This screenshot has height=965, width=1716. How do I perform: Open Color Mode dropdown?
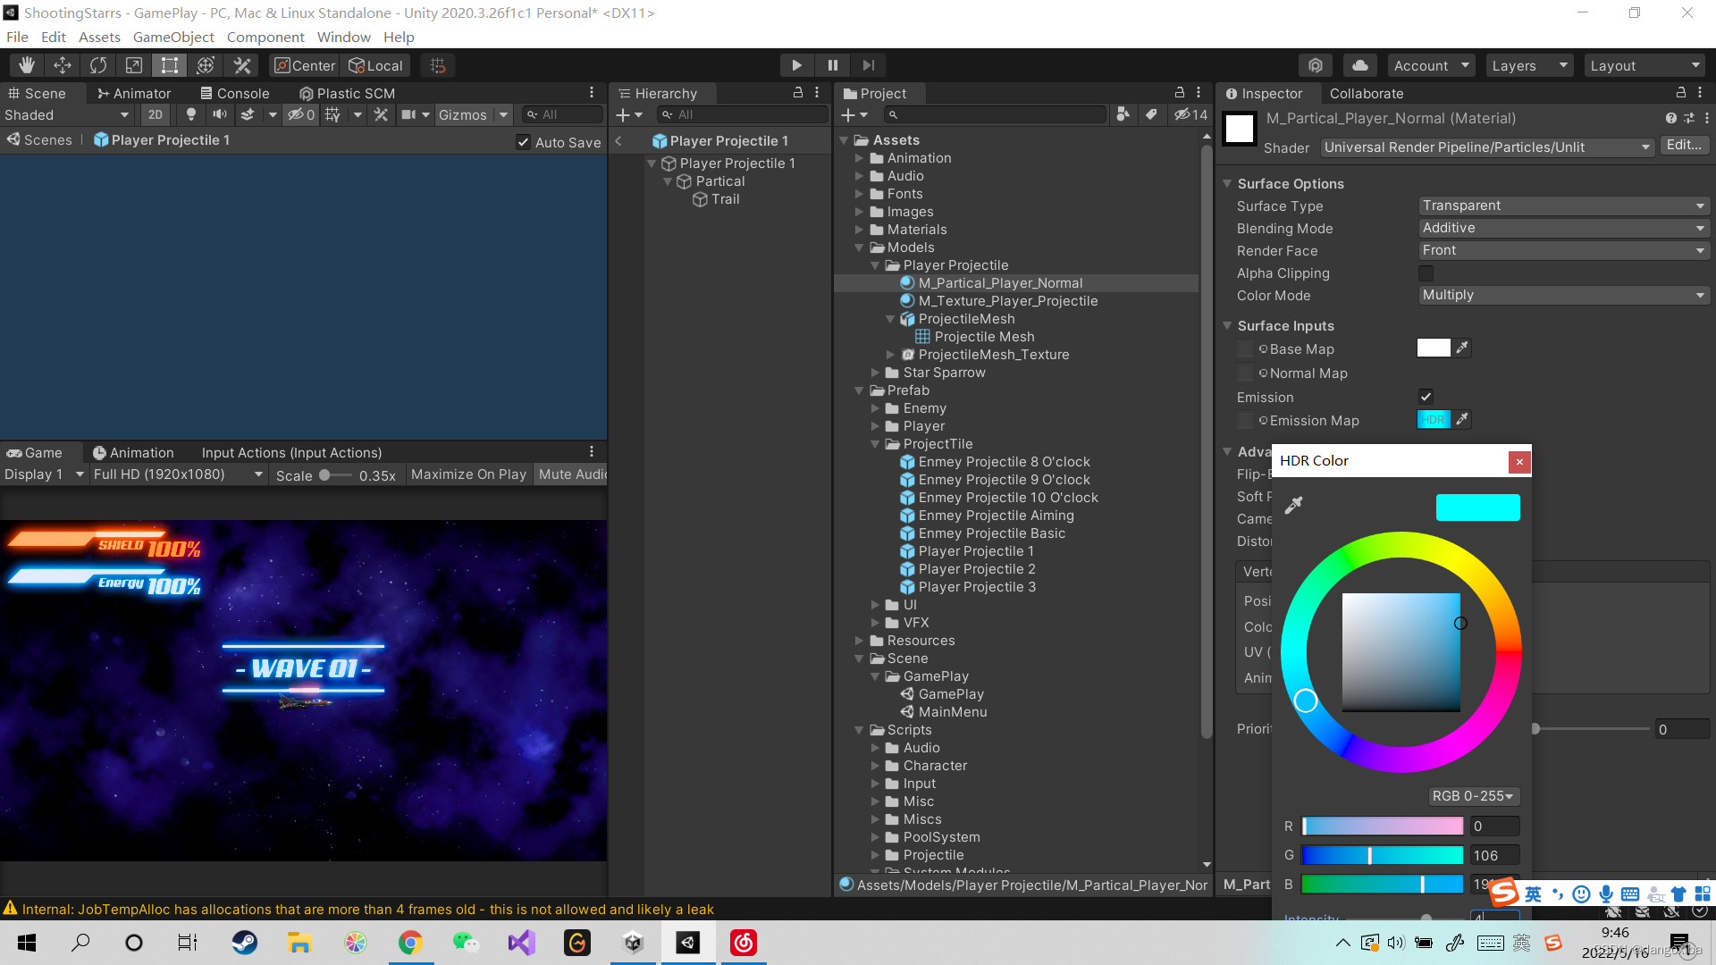coord(1564,295)
